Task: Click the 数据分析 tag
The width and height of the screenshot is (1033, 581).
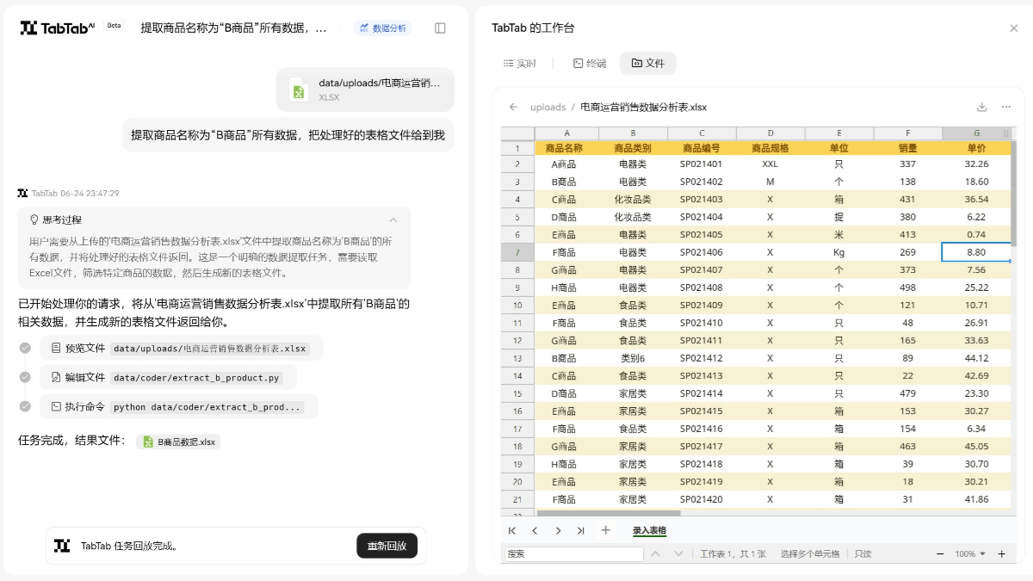Action: [x=382, y=28]
